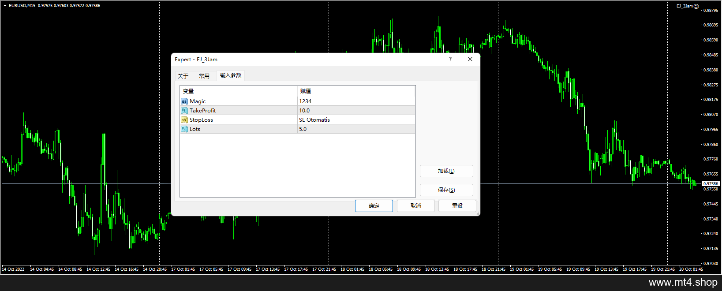722x291 pixels.
Task: Click the 17 Oct 01:45 time label
Action: (183, 269)
